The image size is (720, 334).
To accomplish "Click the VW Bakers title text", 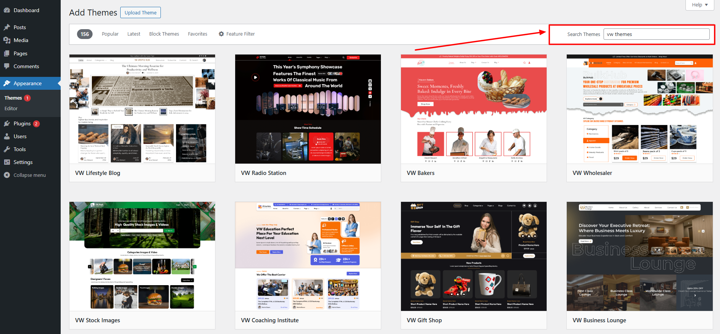I will click(421, 173).
